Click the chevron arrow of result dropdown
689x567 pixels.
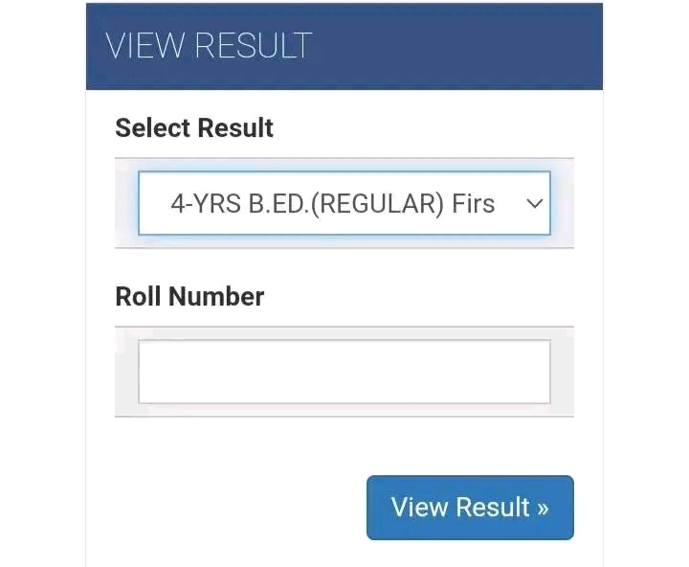534,204
